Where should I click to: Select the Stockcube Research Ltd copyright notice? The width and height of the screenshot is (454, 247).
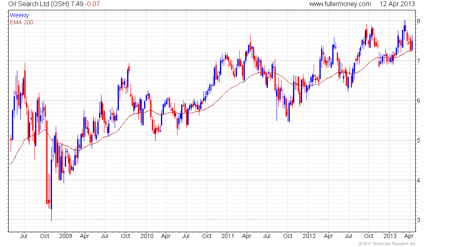(x=387, y=244)
